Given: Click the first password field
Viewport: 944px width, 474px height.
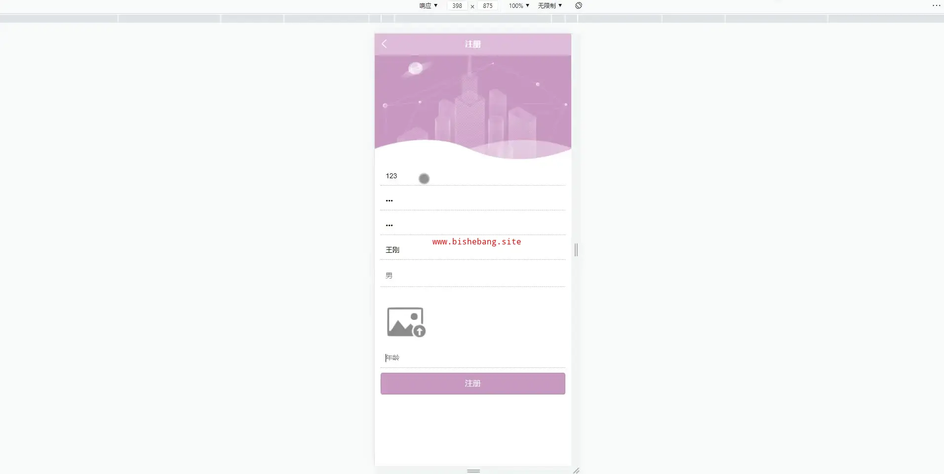Looking at the screenshot, I should [472, 200].
